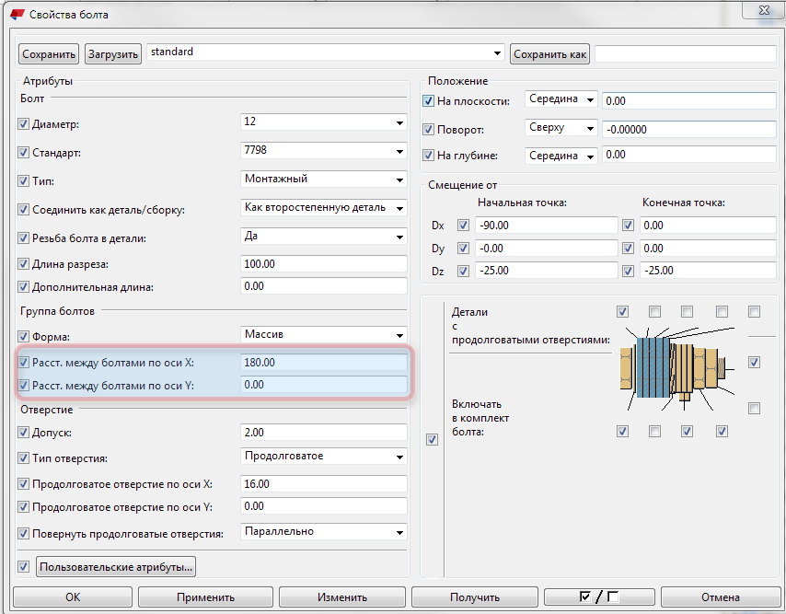Toggle the Пользовательские атрибуты checkbox

24,566
